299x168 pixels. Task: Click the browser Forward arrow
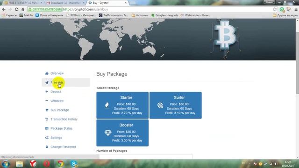[x=10, y=9]
